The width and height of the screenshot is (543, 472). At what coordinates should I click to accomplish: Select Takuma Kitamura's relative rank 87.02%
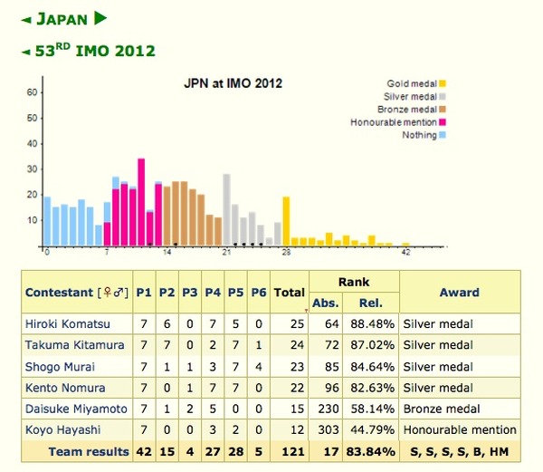(372, 345)
